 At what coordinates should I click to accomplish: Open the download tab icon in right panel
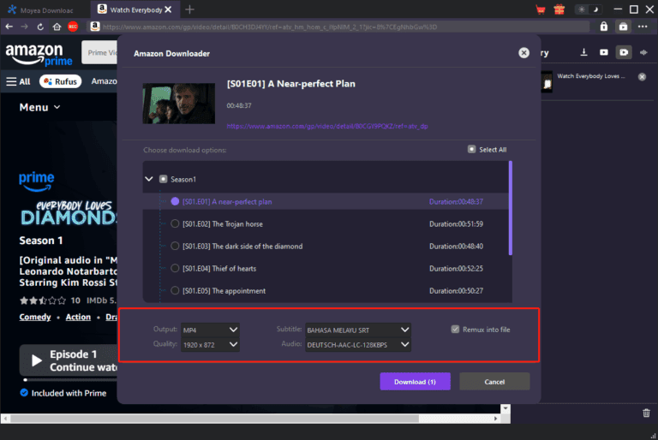pyautogui.click(x=585, y=52)
